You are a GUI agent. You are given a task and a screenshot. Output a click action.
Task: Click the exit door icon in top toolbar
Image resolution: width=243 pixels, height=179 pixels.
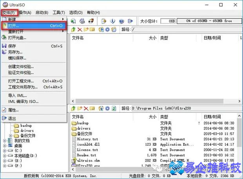[129, 21]
